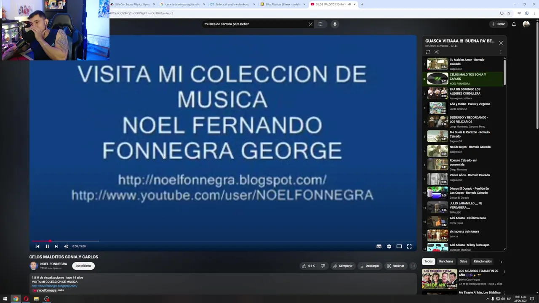Mute the video volume speaker icon
This screenshot has height=303, width=539.
tap(66, 246)
